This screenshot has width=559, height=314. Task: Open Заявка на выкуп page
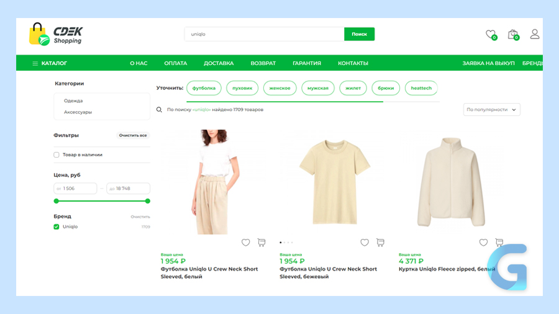tap(488, 63)
